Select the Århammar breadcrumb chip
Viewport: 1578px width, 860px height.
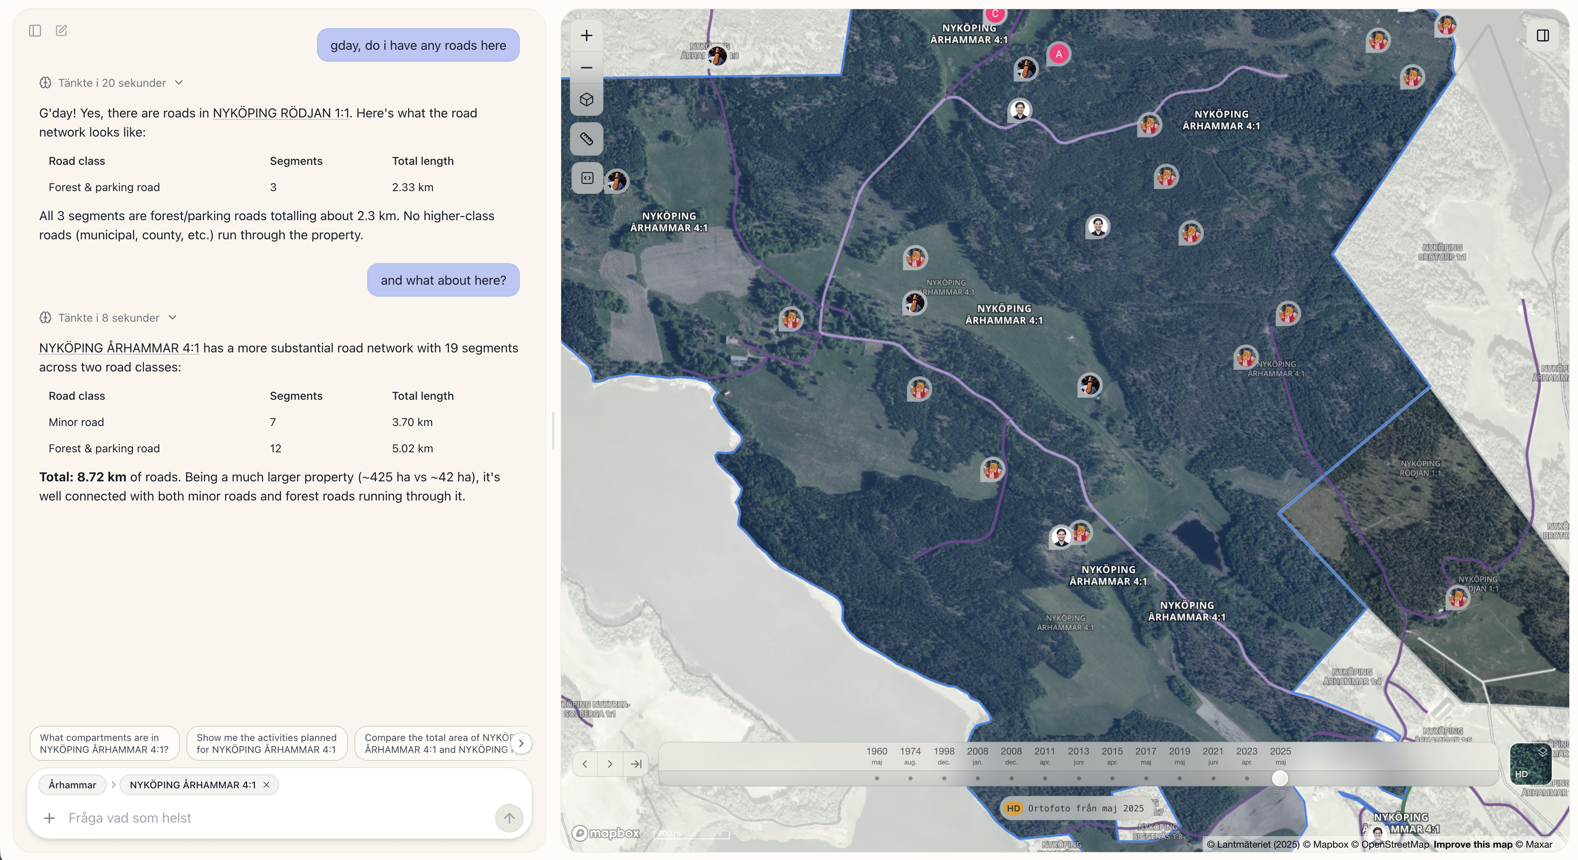coord(72,785)
